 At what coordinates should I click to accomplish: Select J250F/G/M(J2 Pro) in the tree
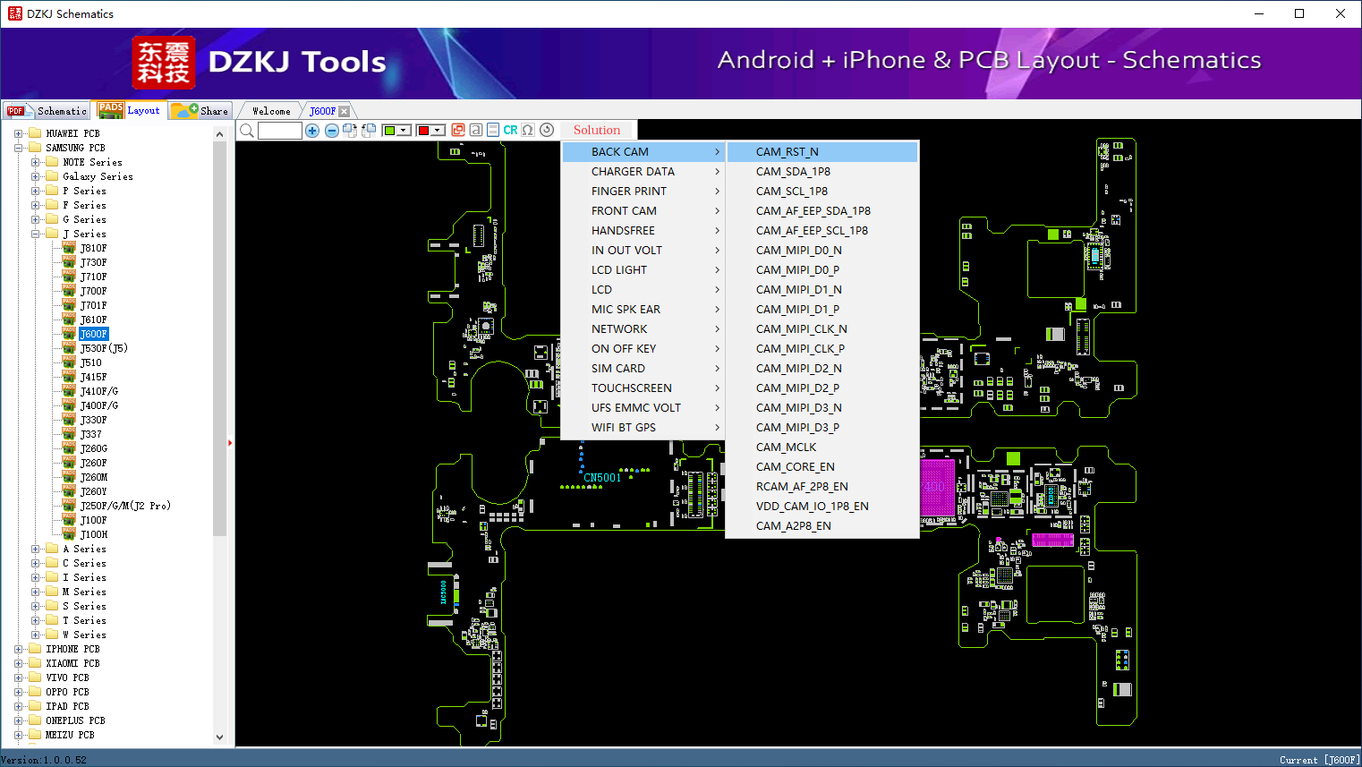point(125,506)
